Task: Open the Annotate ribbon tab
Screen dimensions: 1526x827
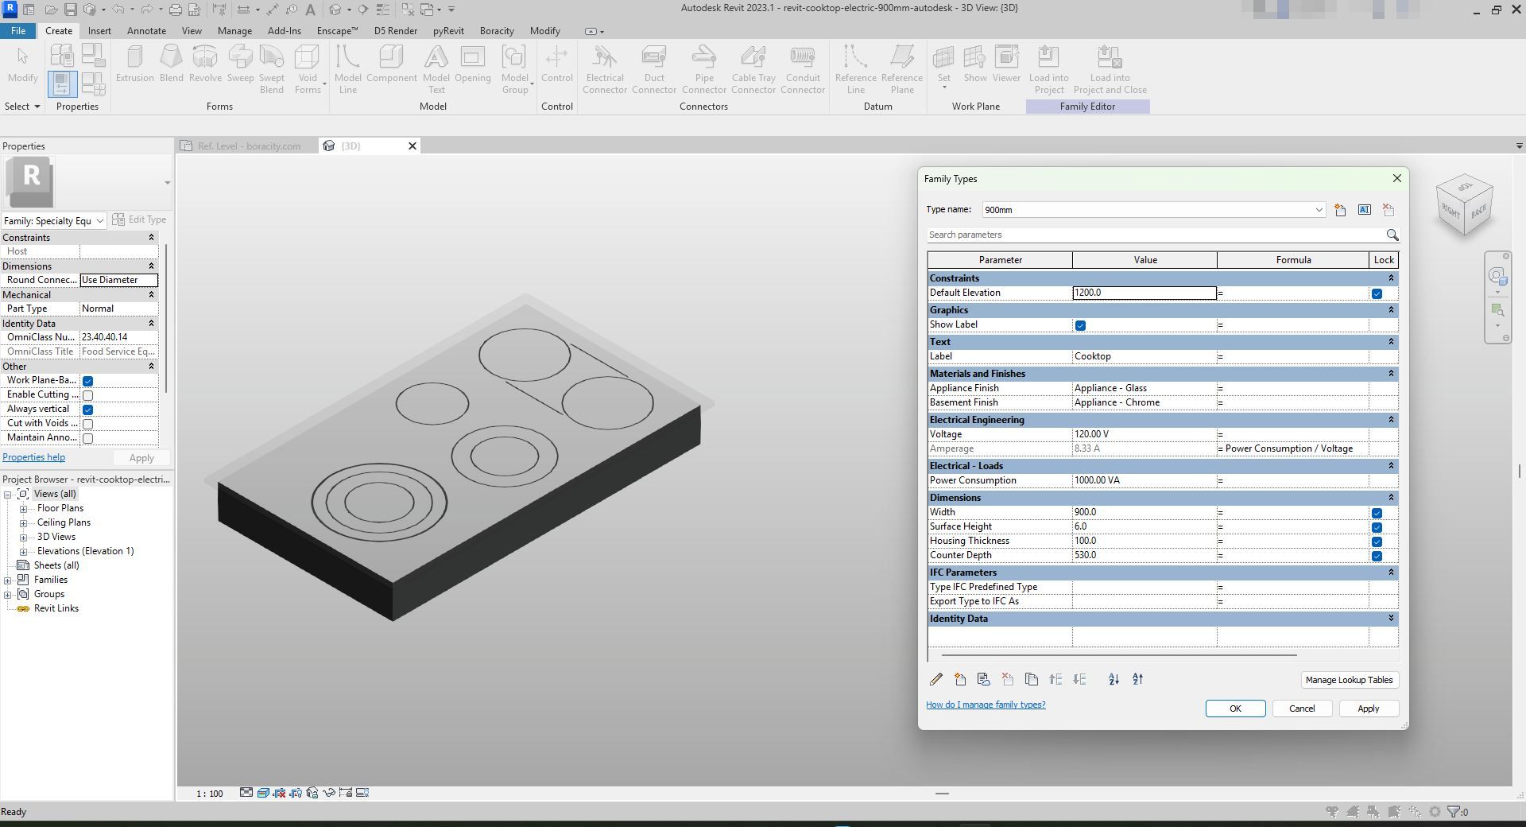Action: coord(146,31)
